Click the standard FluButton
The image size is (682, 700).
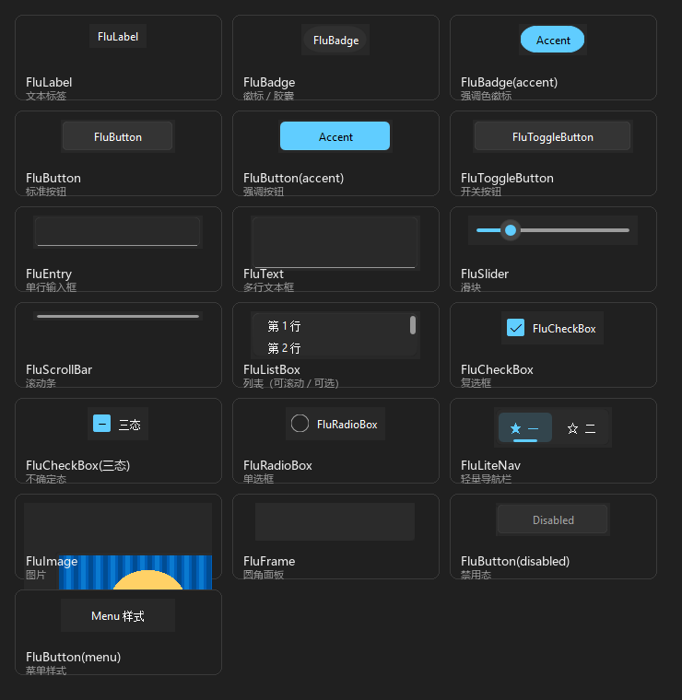point(117,136)
